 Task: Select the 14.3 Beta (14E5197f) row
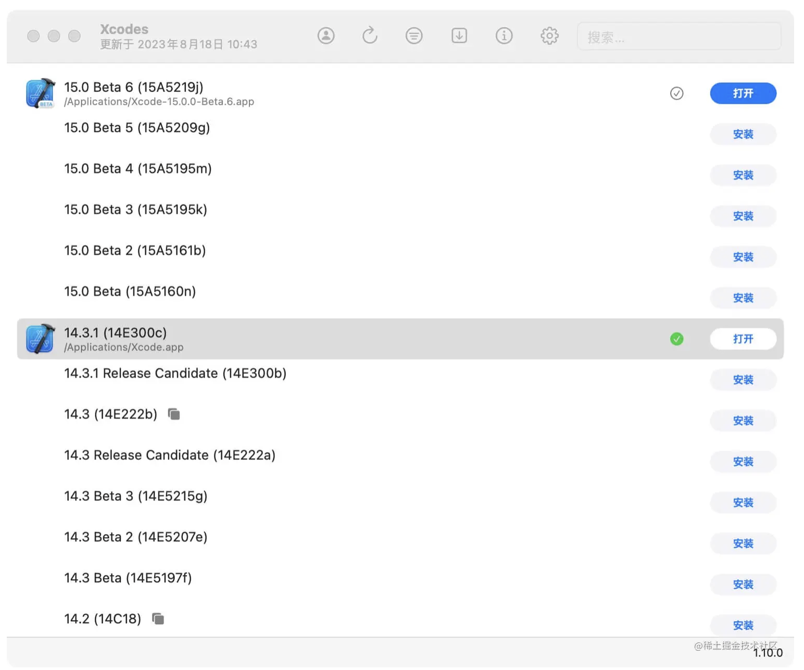point(400,585)
